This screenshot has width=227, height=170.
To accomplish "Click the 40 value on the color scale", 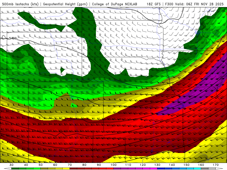I will click(26, 165).
